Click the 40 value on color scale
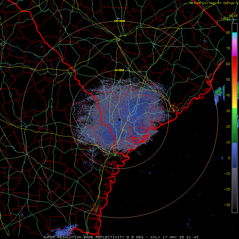Screen dimensions: 239x239 coord(228,95)
